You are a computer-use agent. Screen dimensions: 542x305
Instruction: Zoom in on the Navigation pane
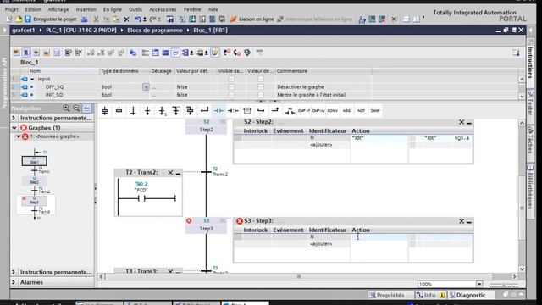pyautogui.click(x=66, y=108)
